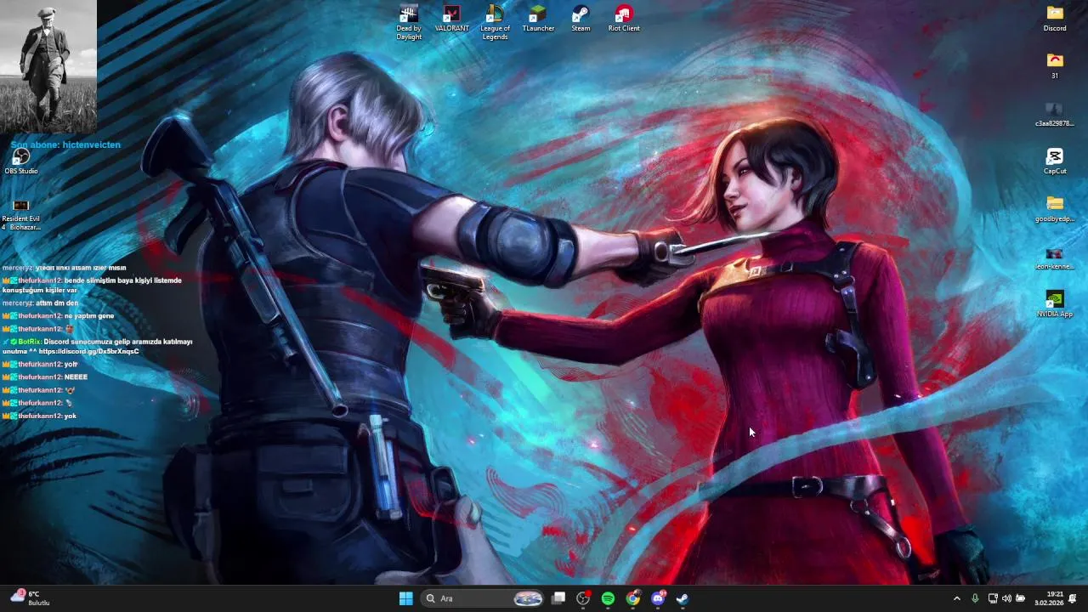Image resolution: width=1088 pixels, height=612 pixels.
Task: Click the Ara search box on taskbar
Action: click(483, 598)
